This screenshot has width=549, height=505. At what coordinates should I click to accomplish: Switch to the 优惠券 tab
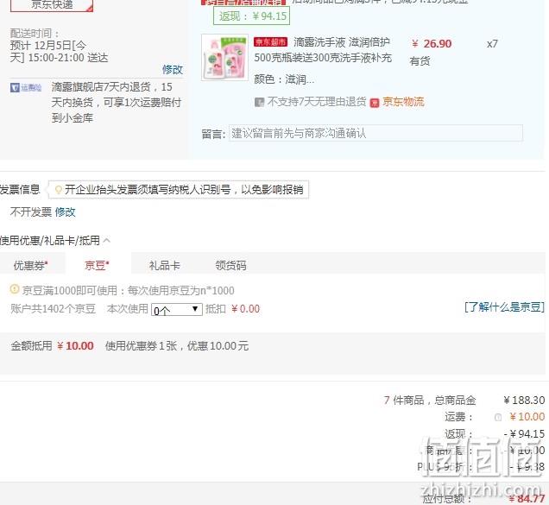pos(31,265)
